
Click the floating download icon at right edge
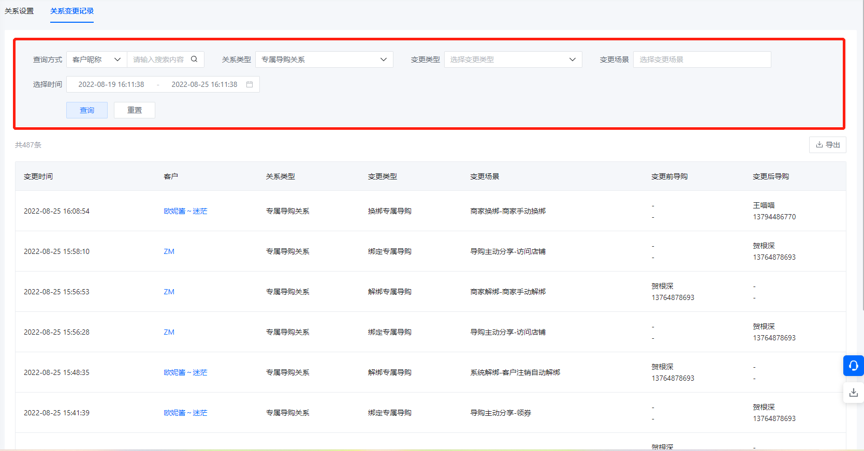click(853, 393)
